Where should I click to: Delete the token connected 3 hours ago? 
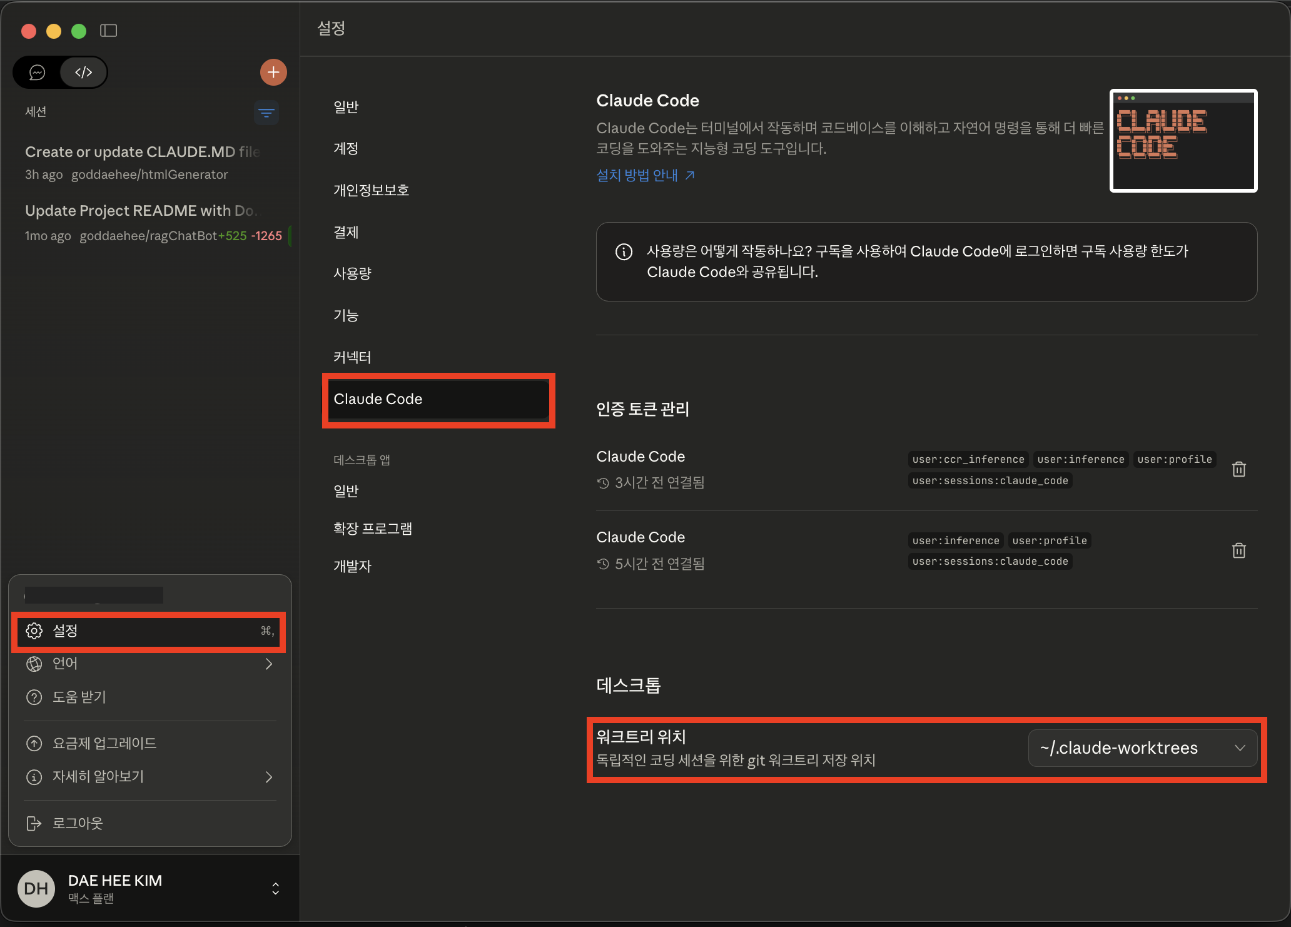coord(1238,469)
